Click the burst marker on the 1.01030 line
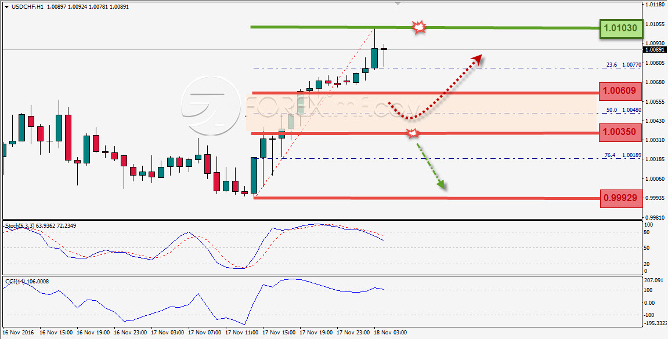Screen dimensions: 668x339 [x=420, y=27]
